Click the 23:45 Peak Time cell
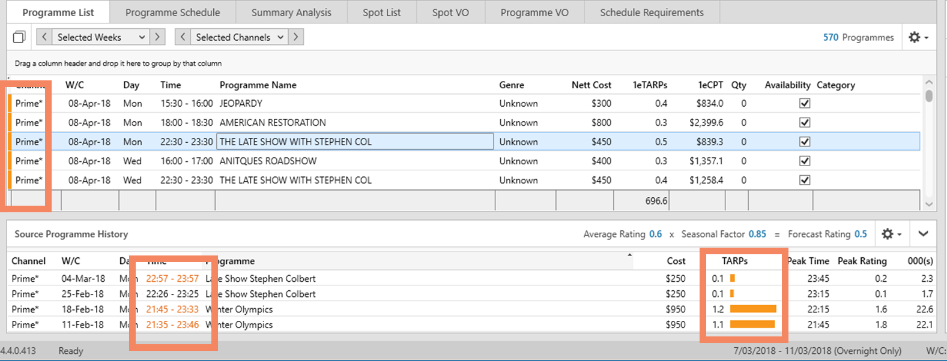Viewport: 947px width, 361px height. tap(818, 278)
